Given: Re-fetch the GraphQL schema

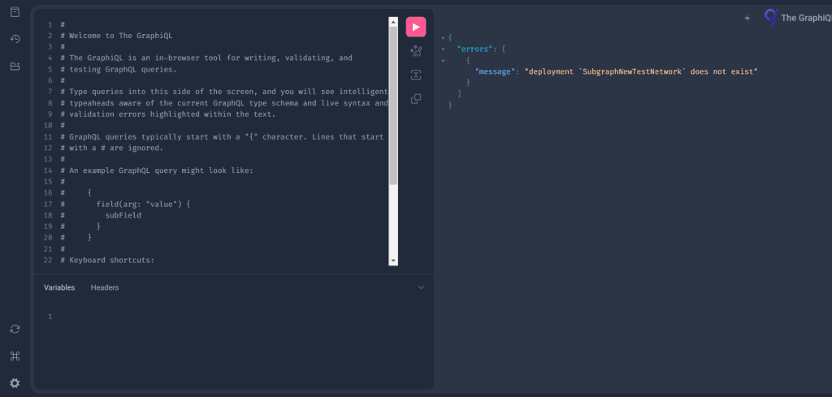Looking at the screenshot, I should click(x=15, y=329).
